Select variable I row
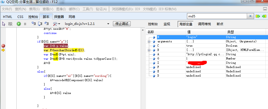The height and width of the screenshot is (109, 268). pyautogui.click(x=207, y=63)
